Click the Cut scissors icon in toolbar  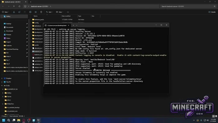pos(14,12)
